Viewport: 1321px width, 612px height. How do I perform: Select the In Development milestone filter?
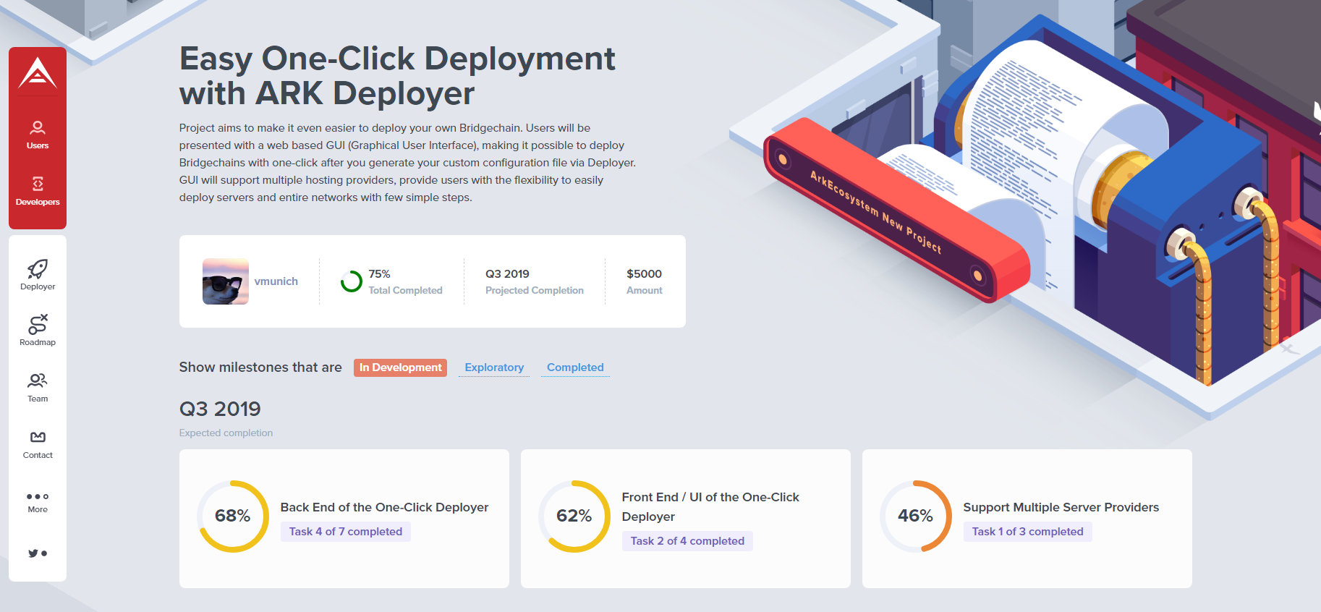pyautogui.click(x=400, y=367)
